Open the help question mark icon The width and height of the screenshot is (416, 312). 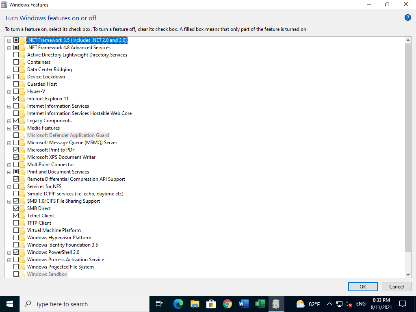click(407, 18)
